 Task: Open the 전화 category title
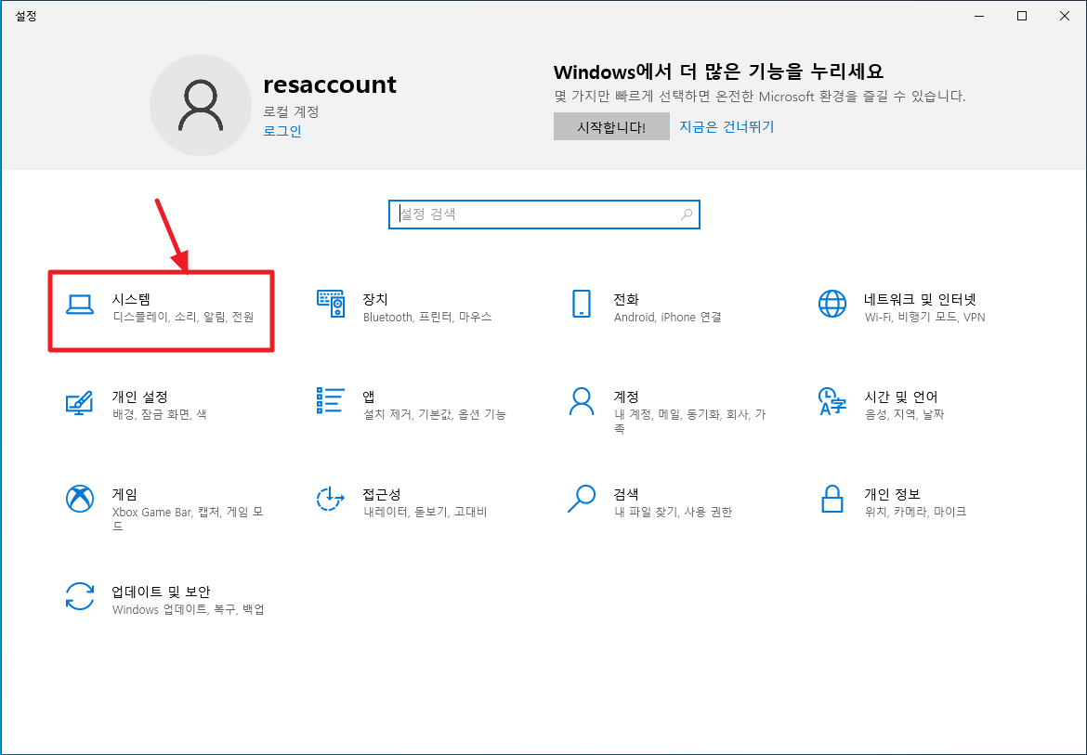pyautogui.click(x=626, y=299)
